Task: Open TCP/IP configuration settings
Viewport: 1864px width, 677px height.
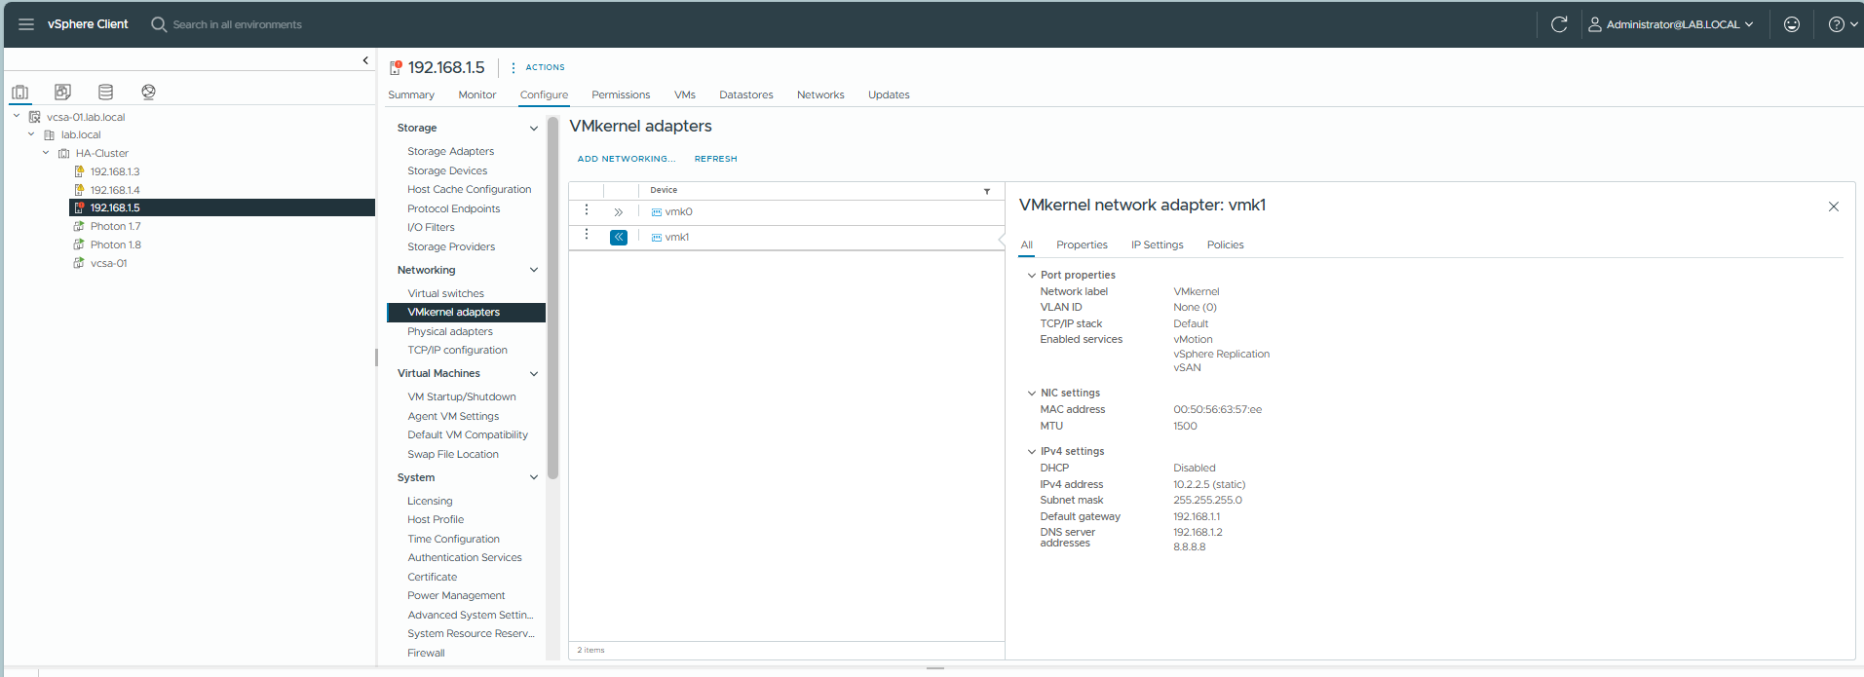Action: [x=457, y=350]
